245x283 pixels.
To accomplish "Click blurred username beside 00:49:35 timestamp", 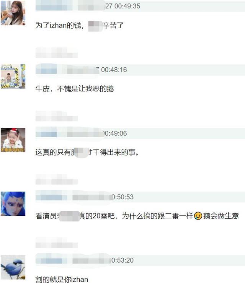I will (70, 6).
